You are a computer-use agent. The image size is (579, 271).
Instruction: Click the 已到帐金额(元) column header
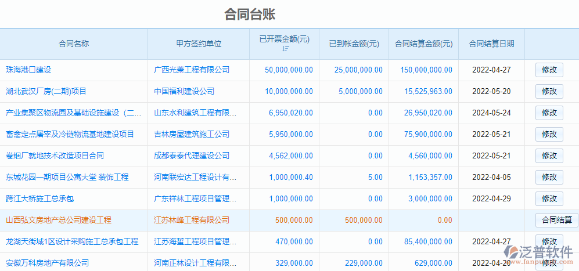click(x=354, y=44)
